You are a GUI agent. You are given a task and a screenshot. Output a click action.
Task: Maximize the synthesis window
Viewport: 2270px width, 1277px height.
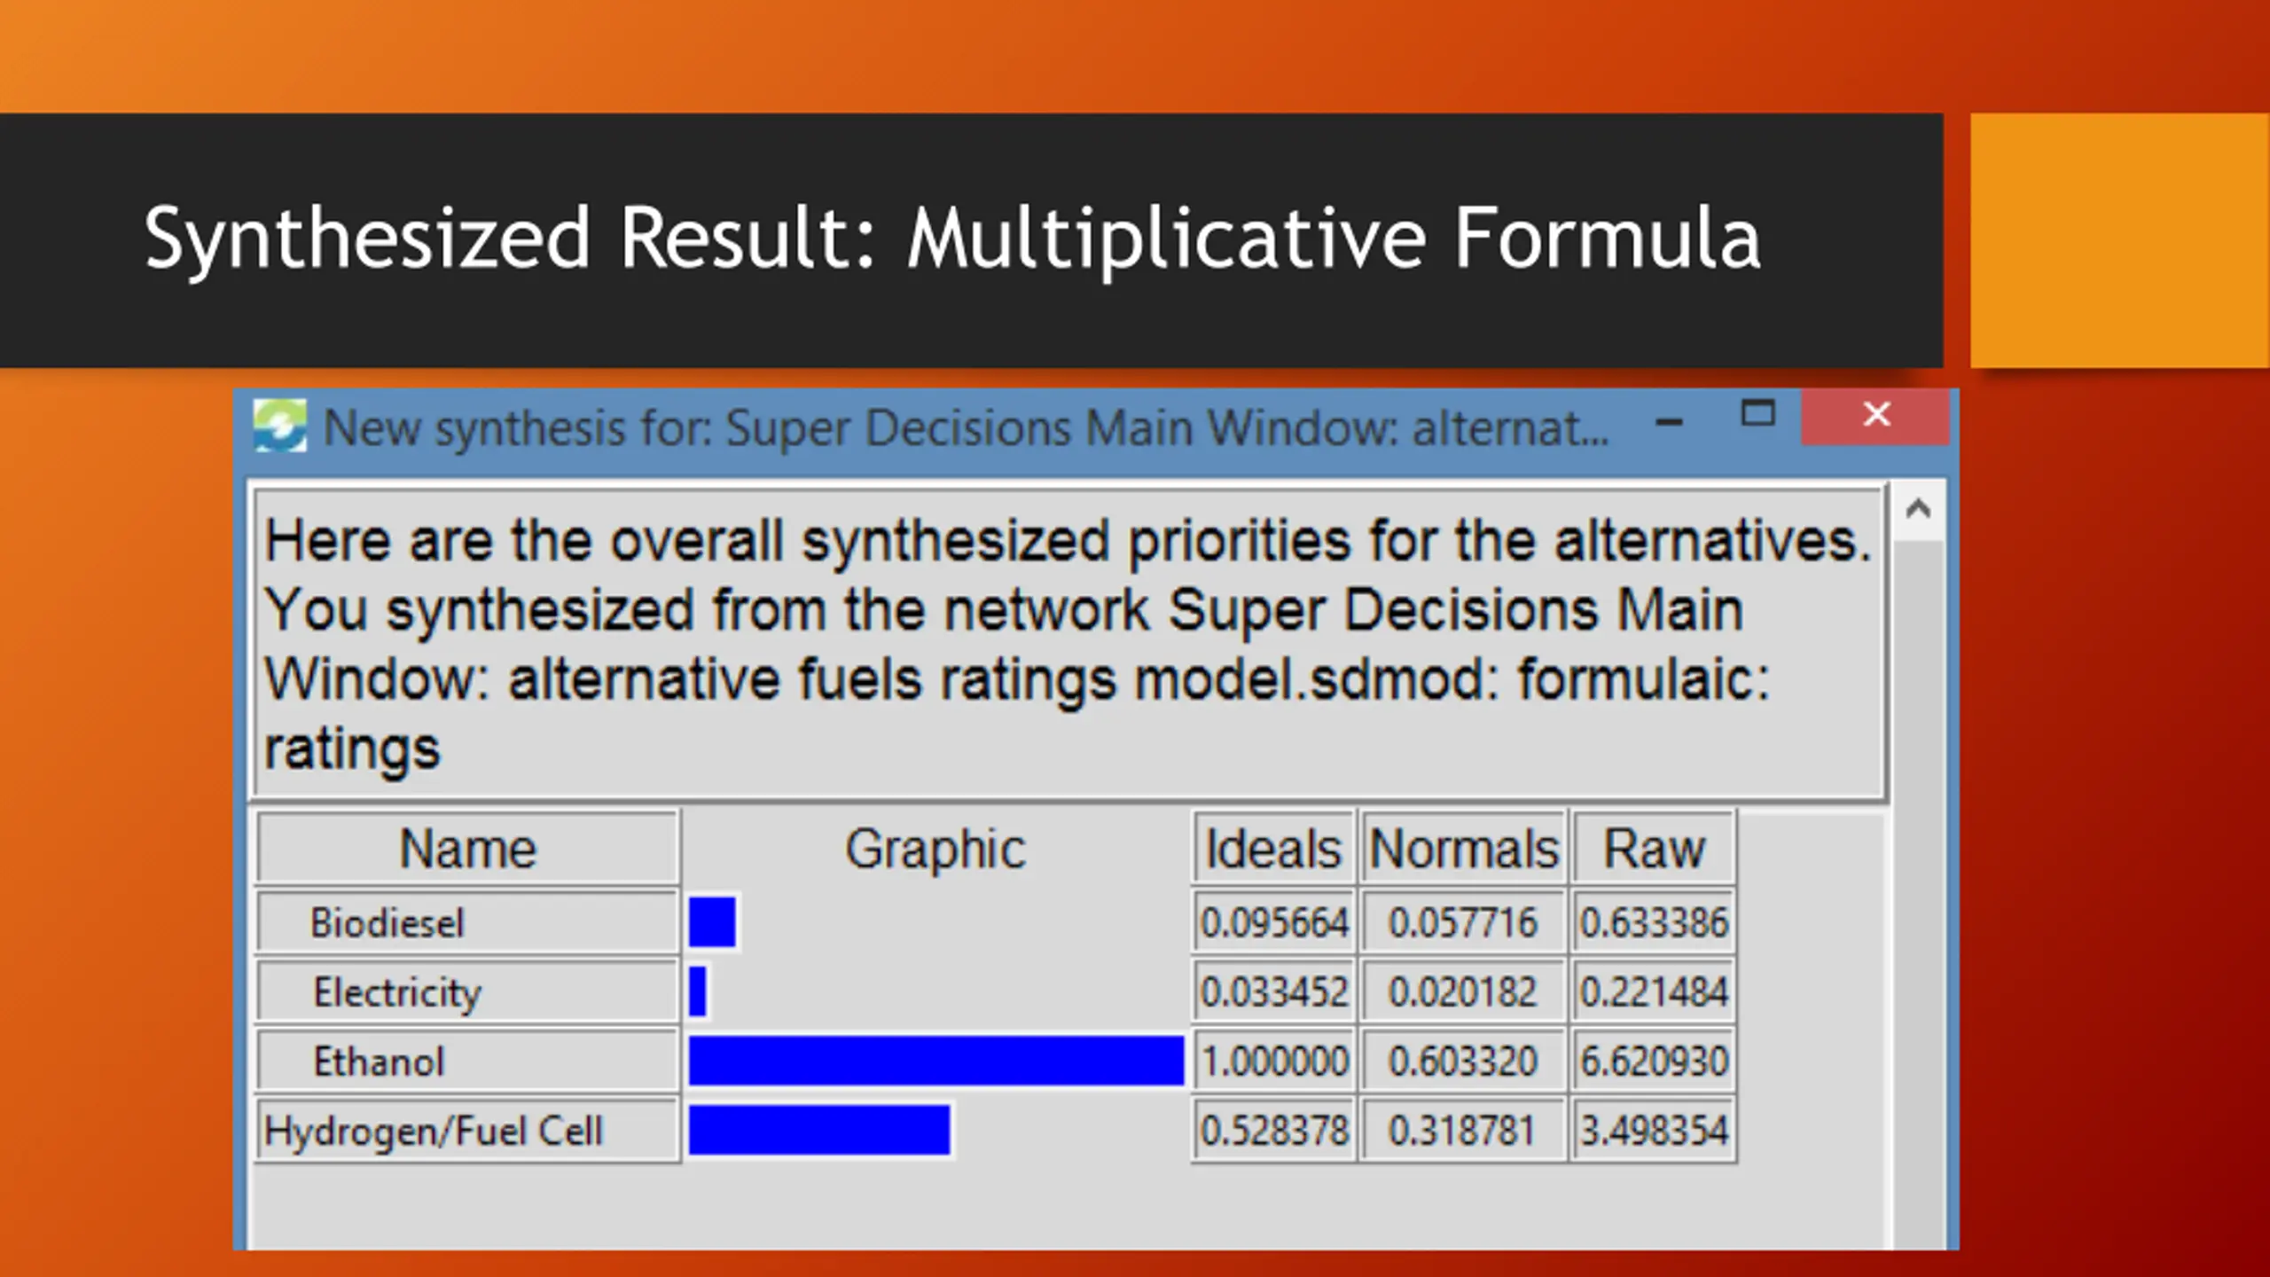pos(1757,414)
